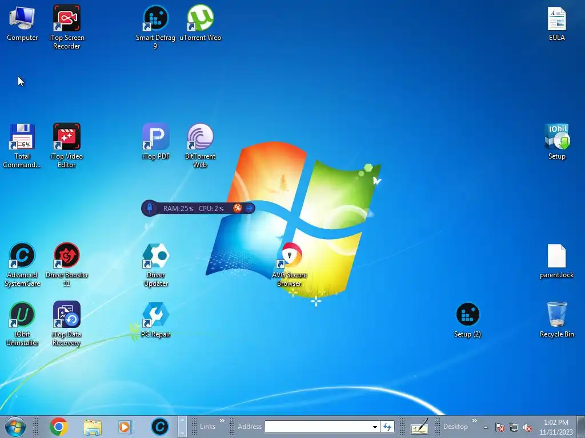Launch iTop PDF shortcut
The height and width of the screenshot is (438, 585).
tap(155, 142)
